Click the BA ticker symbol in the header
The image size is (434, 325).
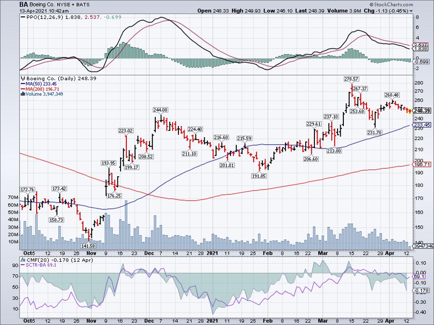point(24,5)
